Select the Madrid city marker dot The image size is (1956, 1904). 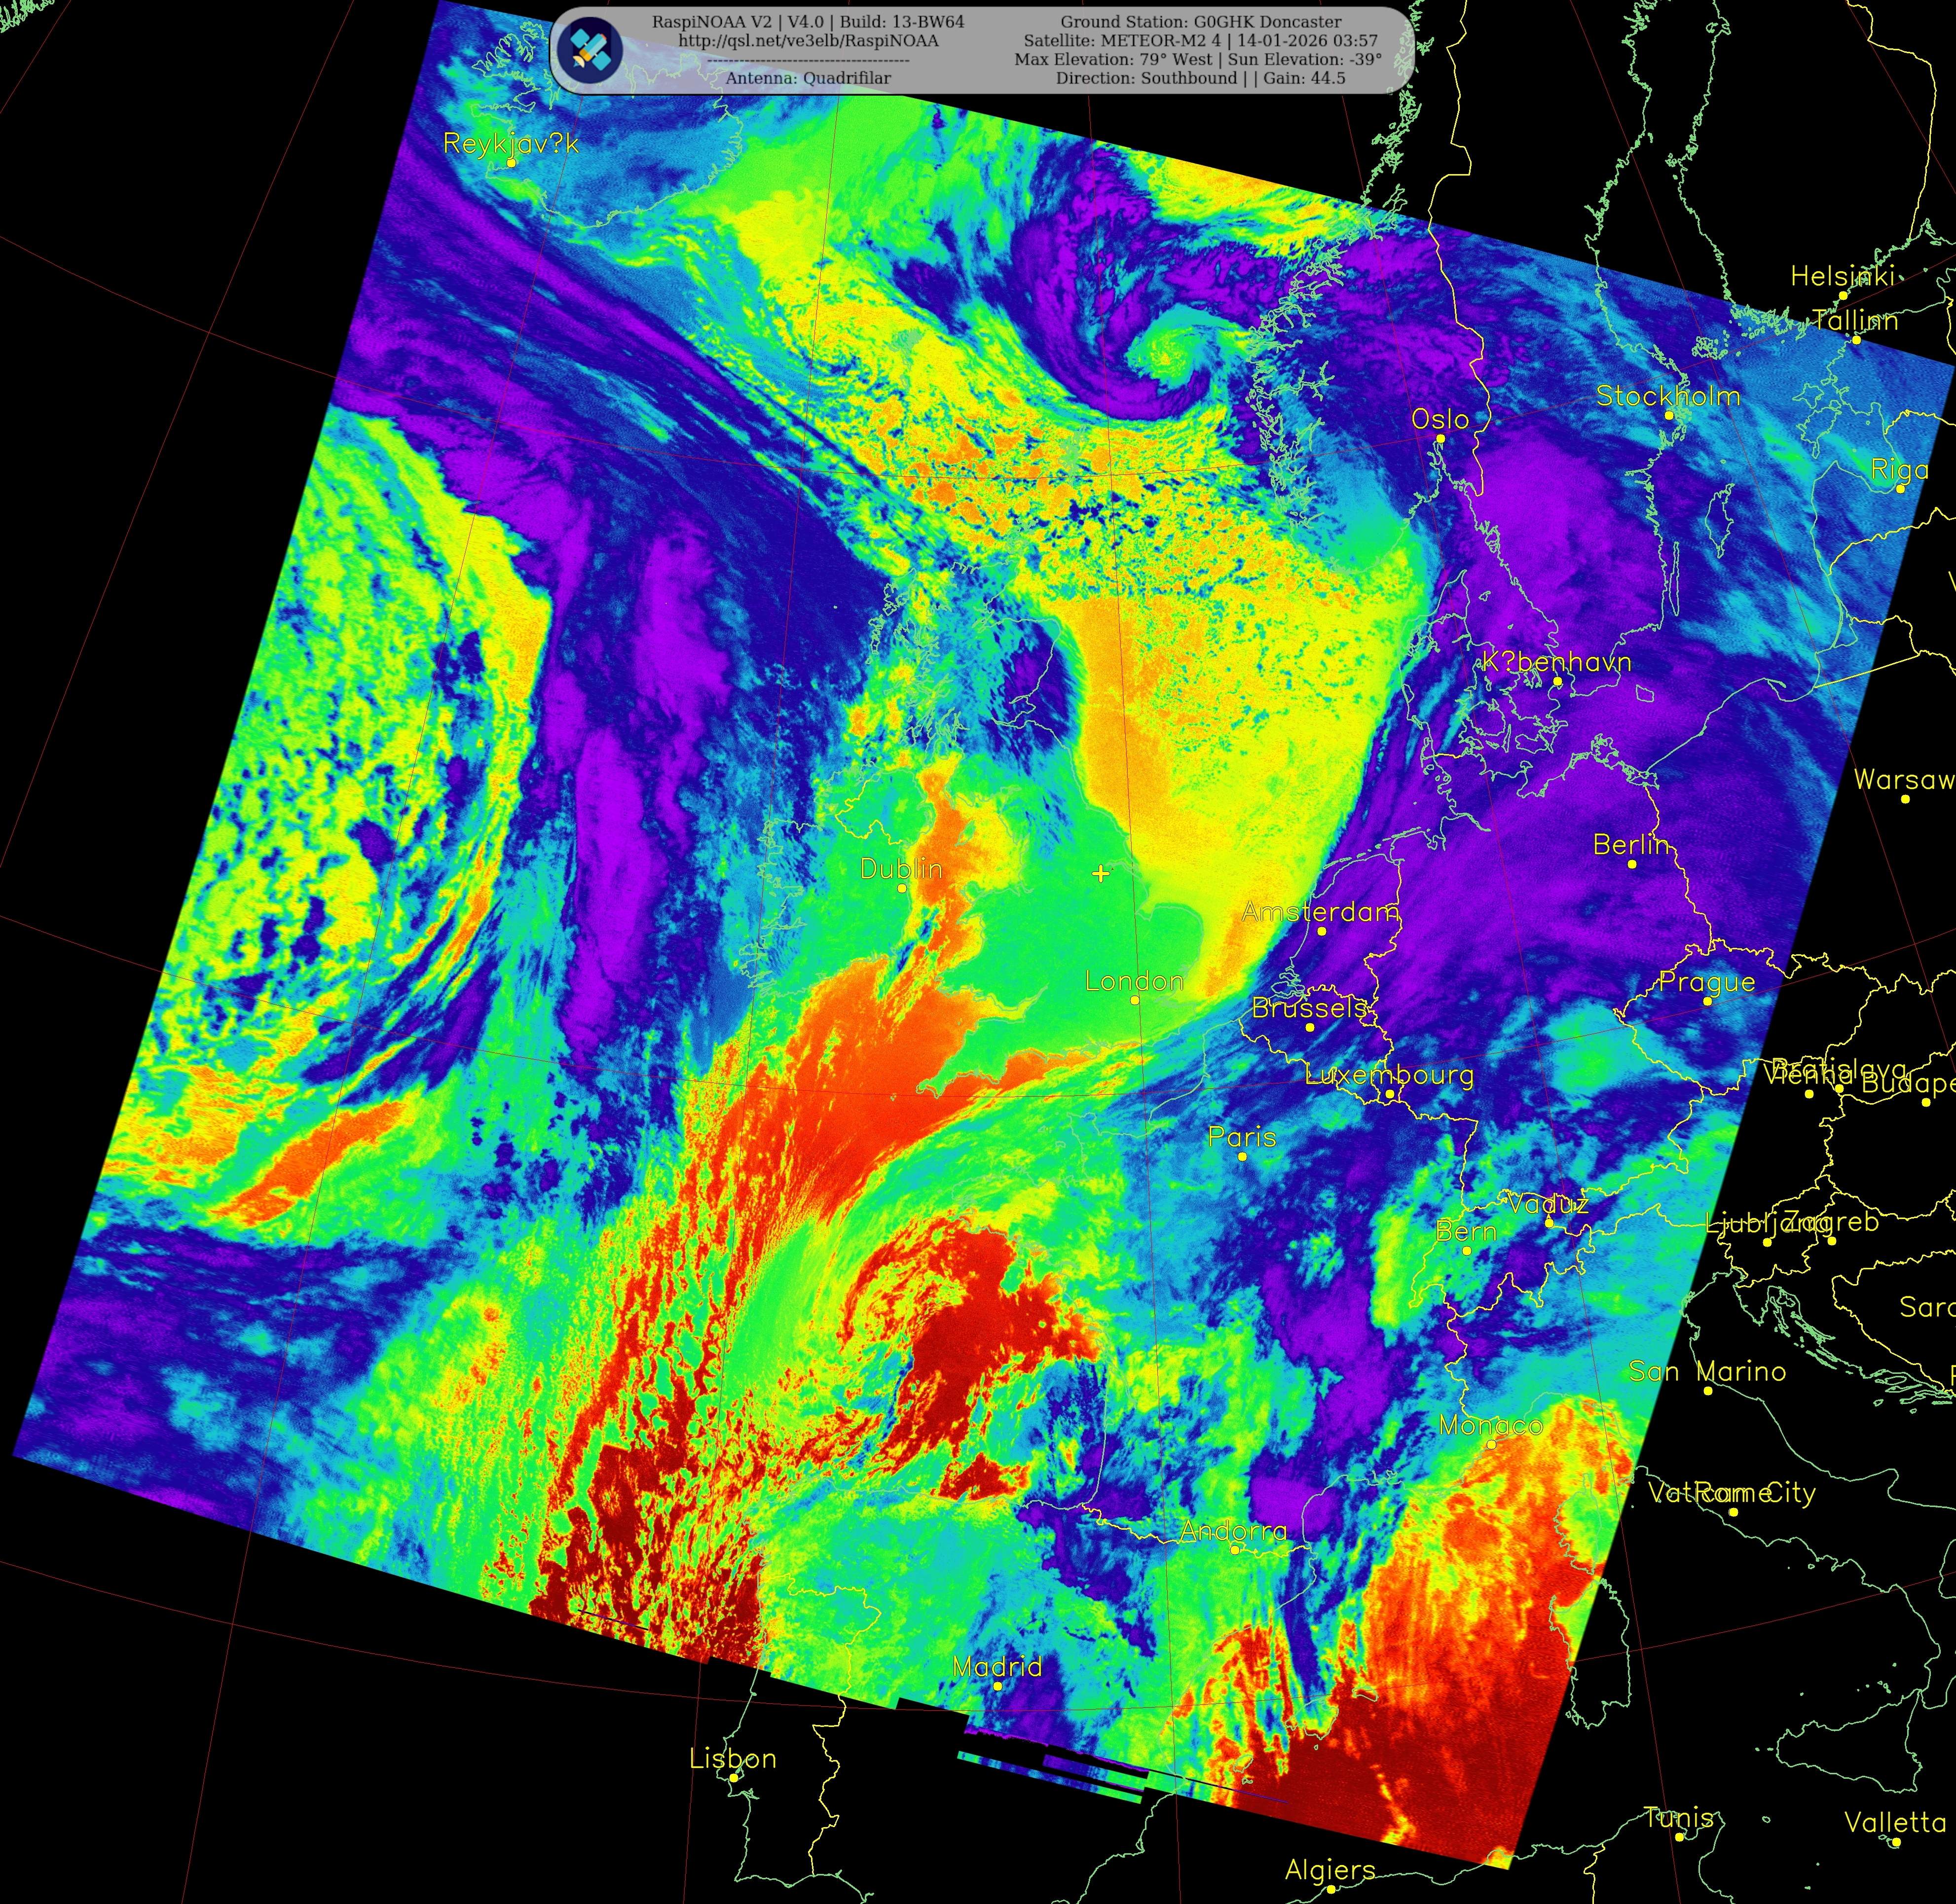tap(997, 1686)
